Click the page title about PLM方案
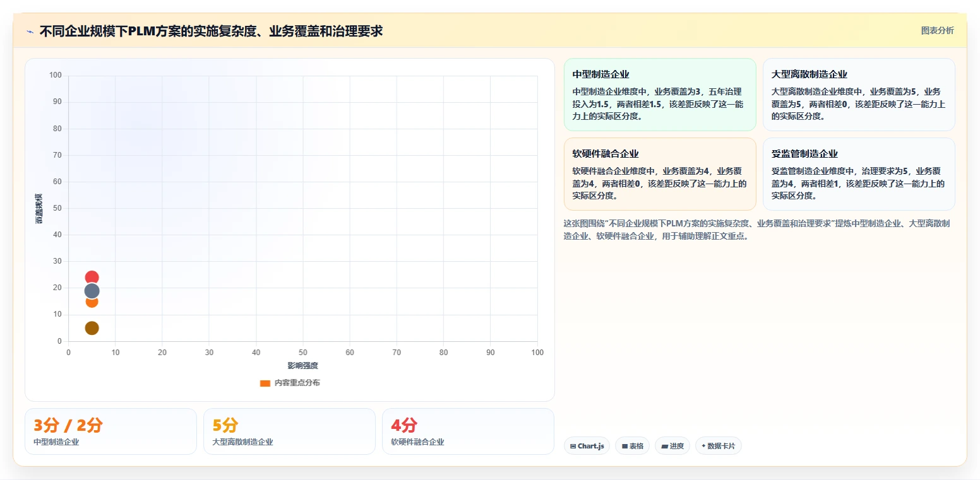Screen dimensions: 980x480 [x=211, y=31]
